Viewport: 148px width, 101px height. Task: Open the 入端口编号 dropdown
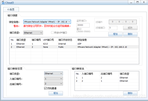pyautogui.click(x=53, y=79)
